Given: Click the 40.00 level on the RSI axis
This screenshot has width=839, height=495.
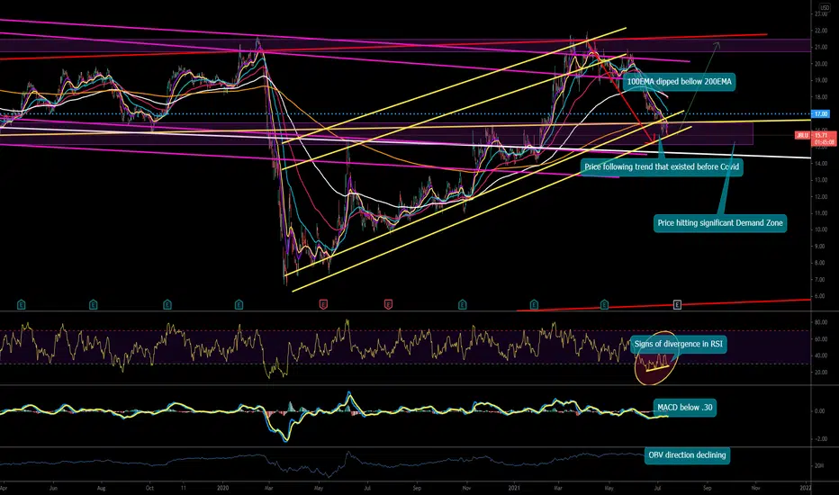Looking at the screenshot, I should click(821, 355).
